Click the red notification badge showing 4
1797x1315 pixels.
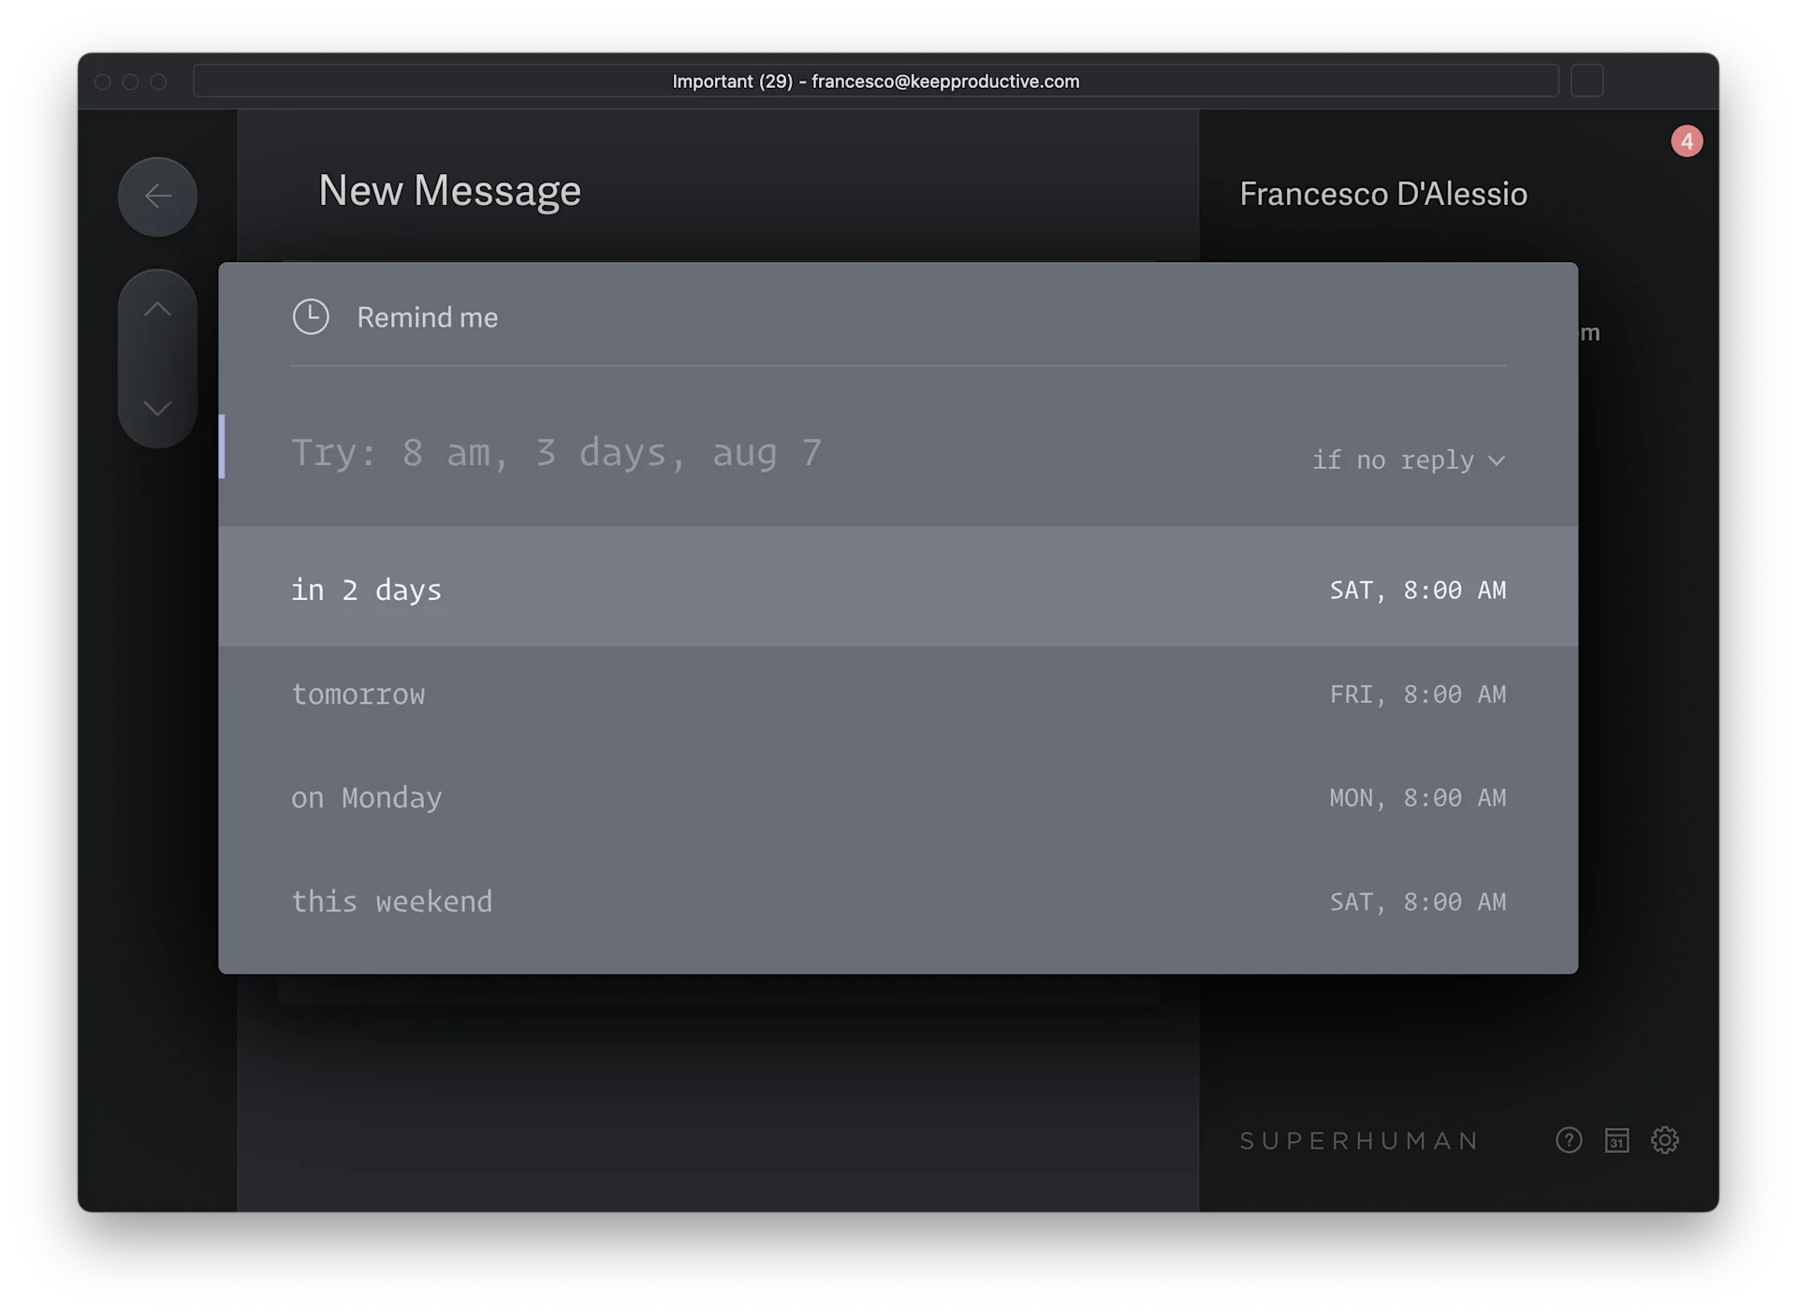tap(1687, 141)
